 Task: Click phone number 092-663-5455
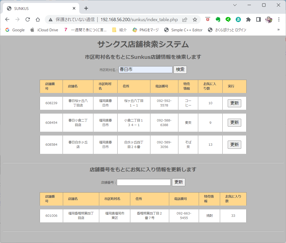tap(184, 215)
